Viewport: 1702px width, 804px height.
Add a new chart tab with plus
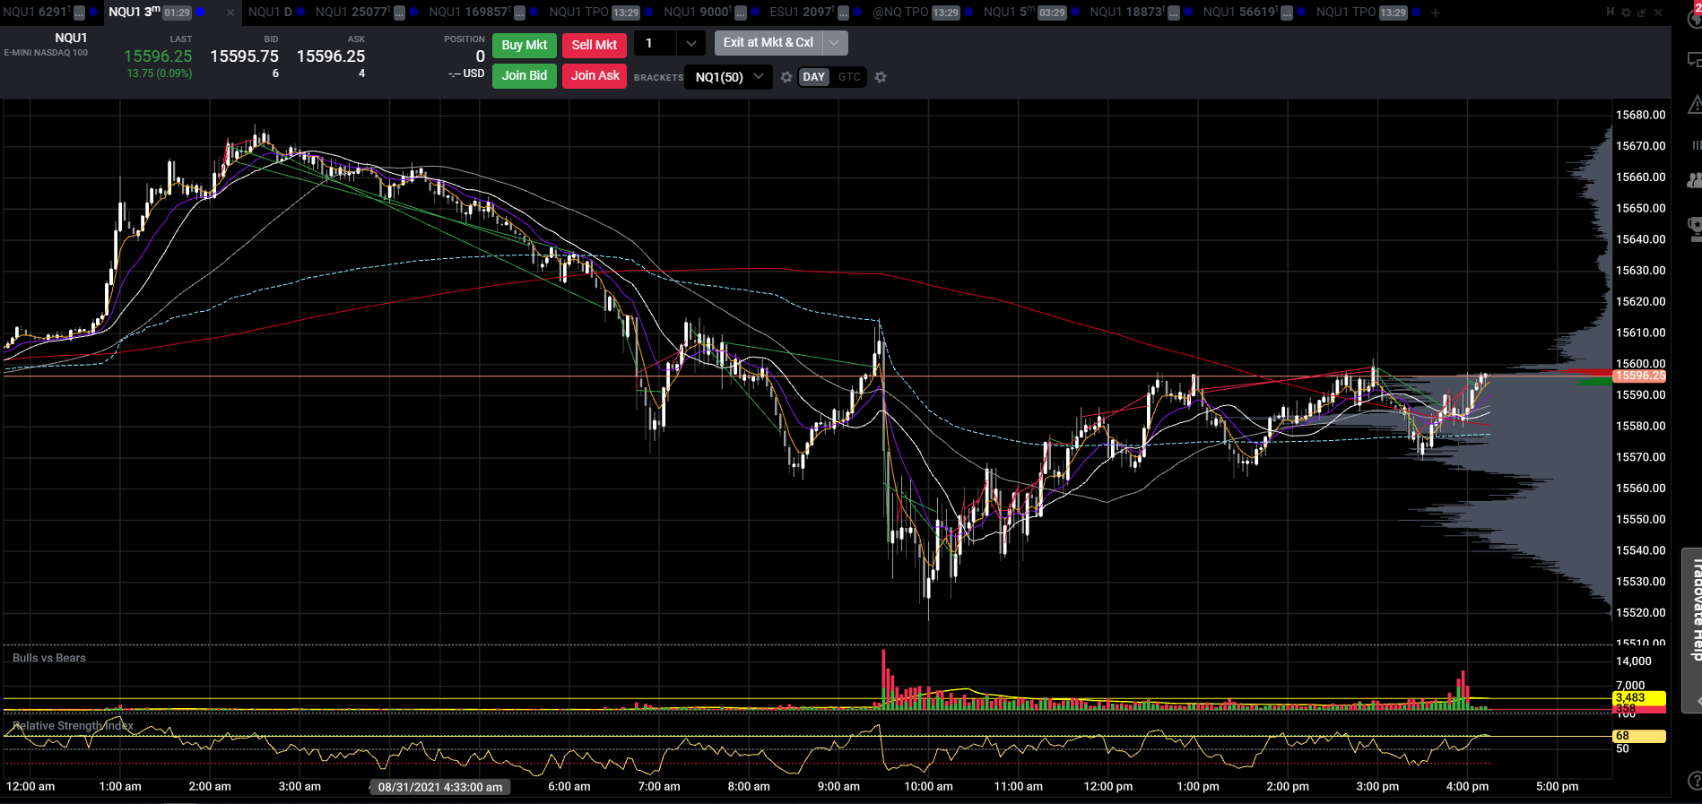pos(1436,13)
